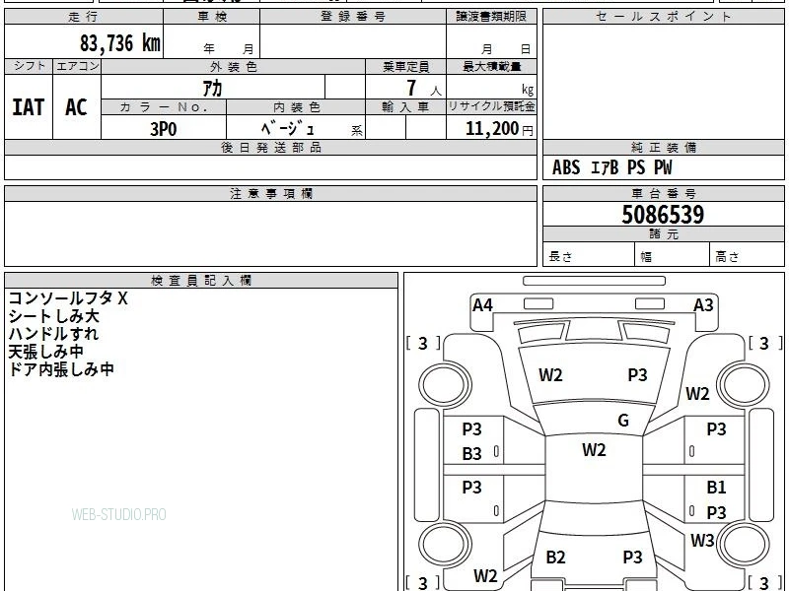
Task: Select the 登録番号 header
Action: point(353,17)
